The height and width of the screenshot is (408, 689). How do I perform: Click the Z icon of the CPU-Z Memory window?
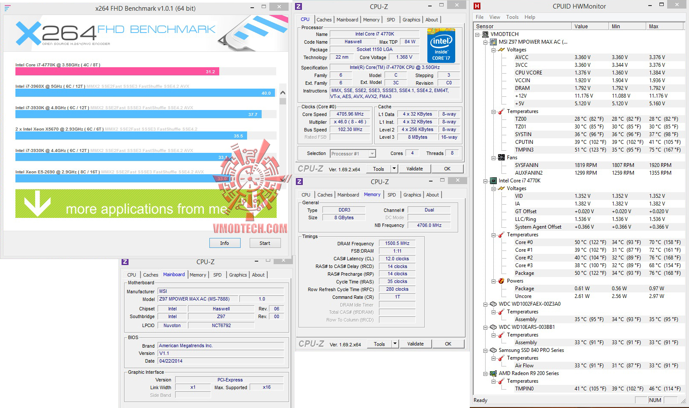click(x=300, y=182)
